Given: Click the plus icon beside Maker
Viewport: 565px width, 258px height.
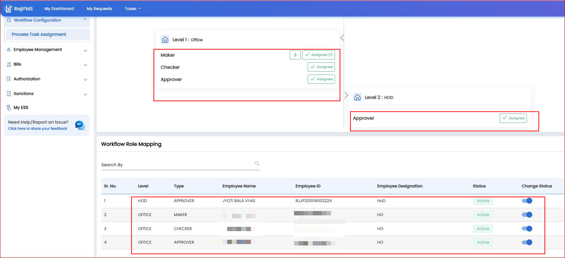Looking at the screenshot, I should coord(295,55).
